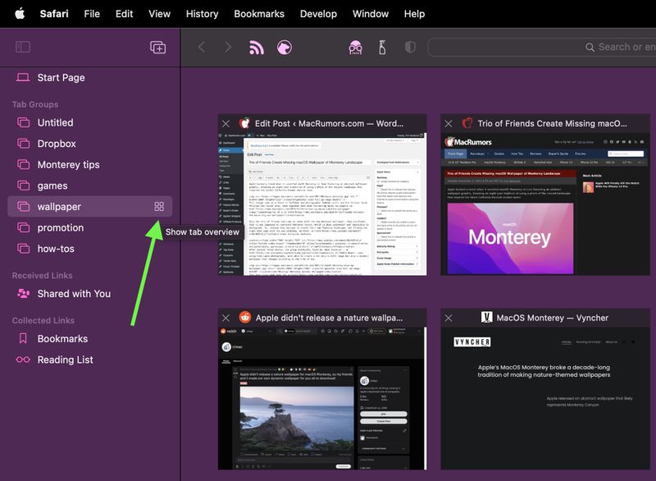Click the RSS feed toolbar icon

(x=257, y=48)
